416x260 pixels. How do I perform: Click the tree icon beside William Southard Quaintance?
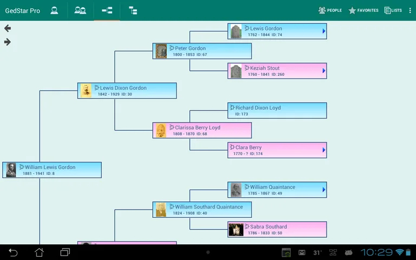tap(172, 206)
